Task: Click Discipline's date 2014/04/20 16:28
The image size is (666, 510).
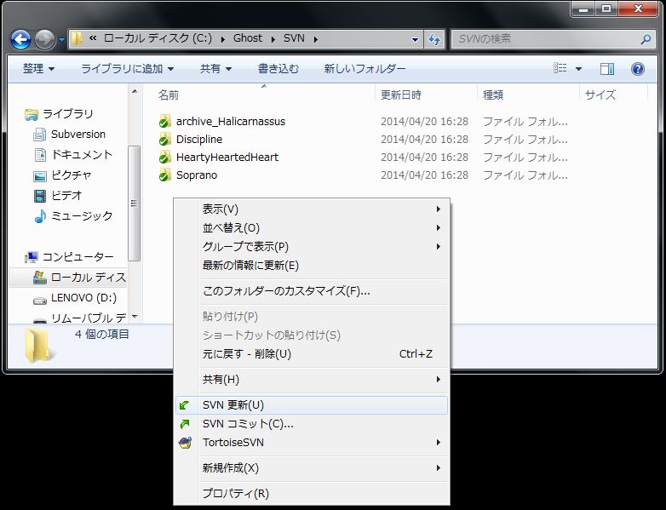Action: click(424, 140)
